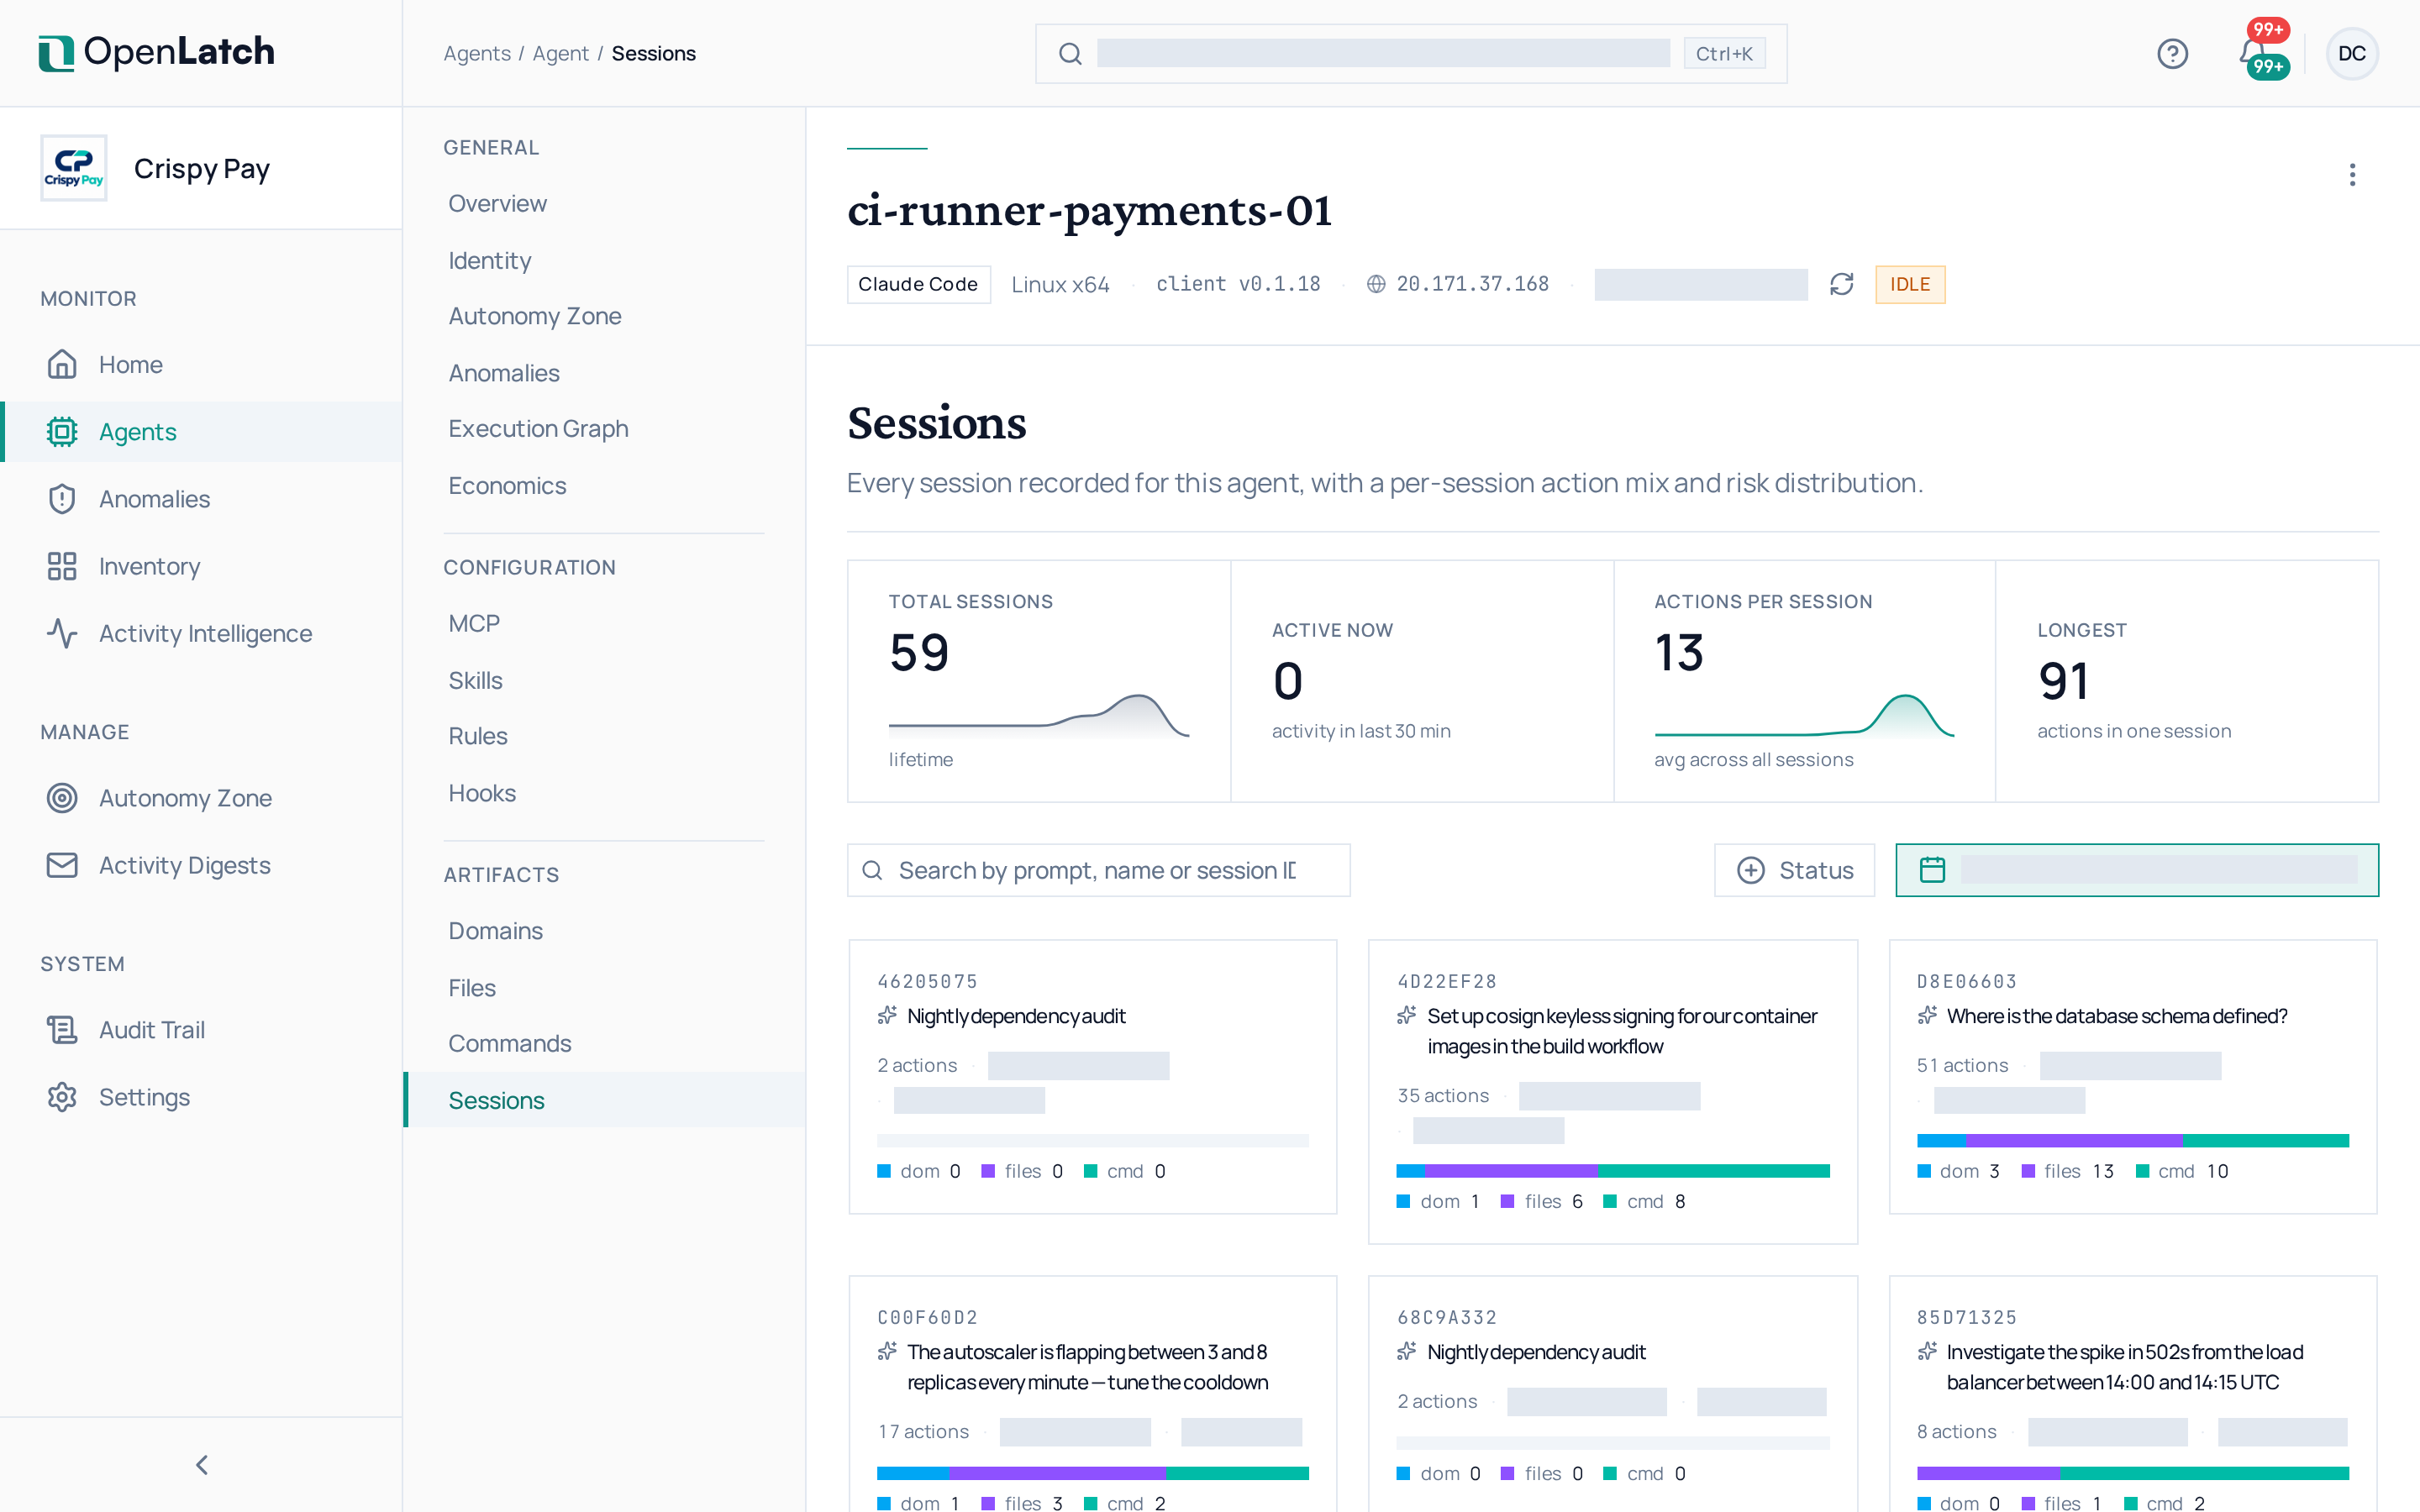Click action mix bar on session 4D22EF28
The width and height of the screenshot is (2420, 1512).
[1612, 1170]
